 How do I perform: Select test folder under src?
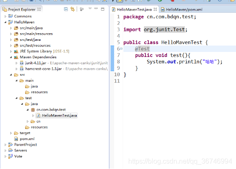coord(29,98)
